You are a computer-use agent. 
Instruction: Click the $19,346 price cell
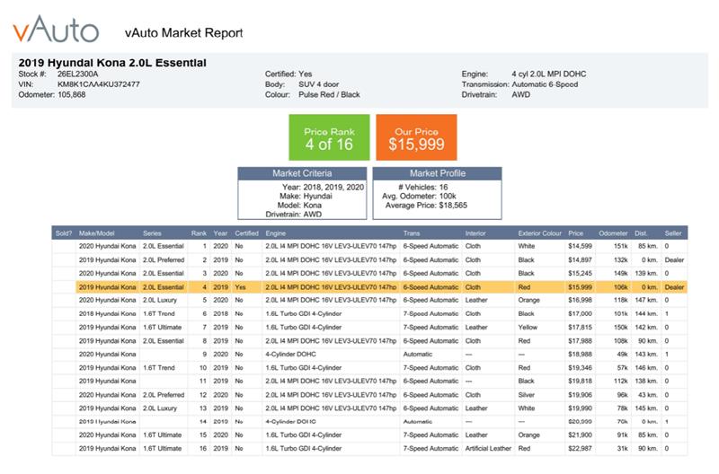pos(580,368)
